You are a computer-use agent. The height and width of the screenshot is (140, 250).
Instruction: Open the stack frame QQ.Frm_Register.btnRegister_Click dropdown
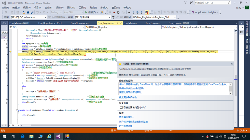pos(154,17)
